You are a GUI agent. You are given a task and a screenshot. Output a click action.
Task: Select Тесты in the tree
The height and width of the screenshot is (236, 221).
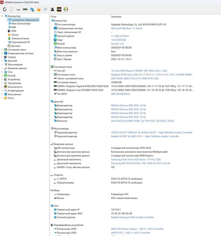(9, 98)
